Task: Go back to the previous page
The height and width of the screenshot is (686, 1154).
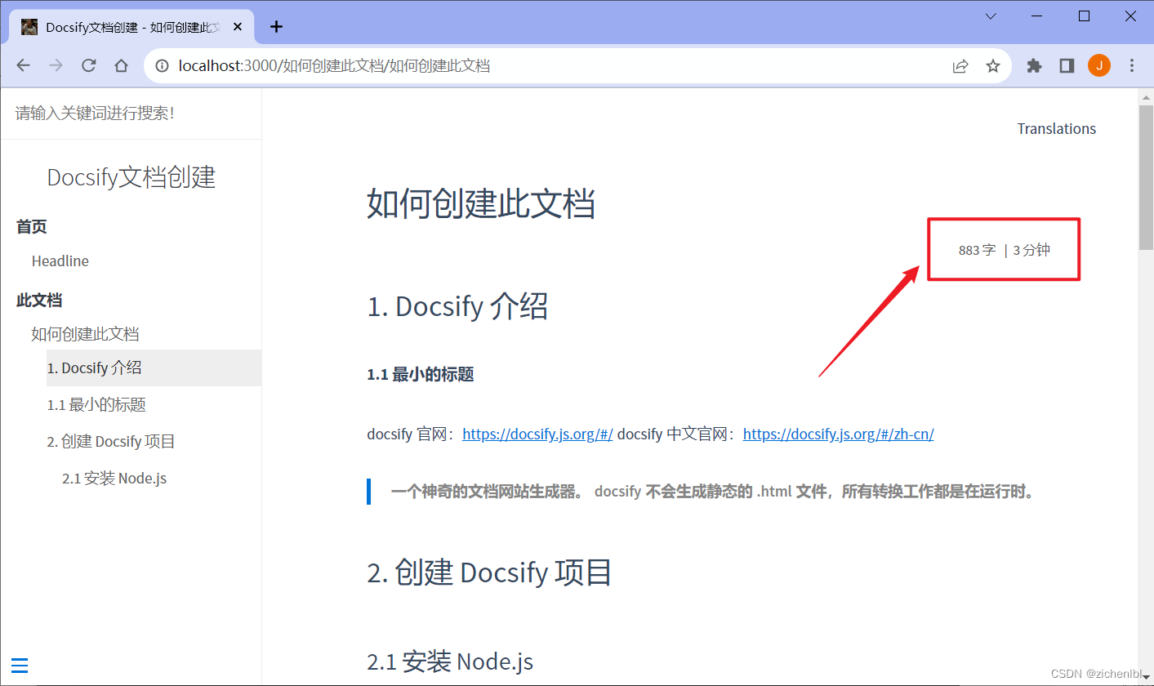Action: pyautogui.click(x=23, y=66)
